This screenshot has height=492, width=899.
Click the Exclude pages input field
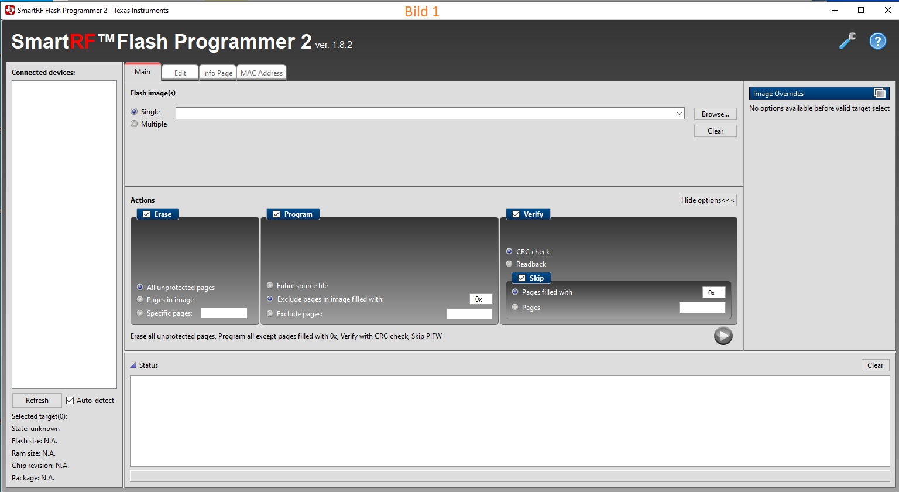coord(469,314)
